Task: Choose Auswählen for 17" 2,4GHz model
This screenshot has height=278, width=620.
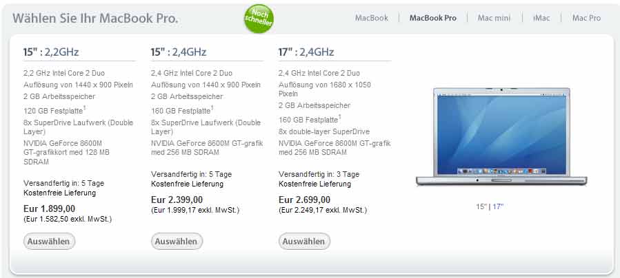Action: click(304, 242)
